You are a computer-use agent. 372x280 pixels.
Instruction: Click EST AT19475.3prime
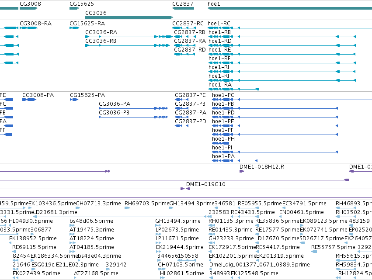72,234
